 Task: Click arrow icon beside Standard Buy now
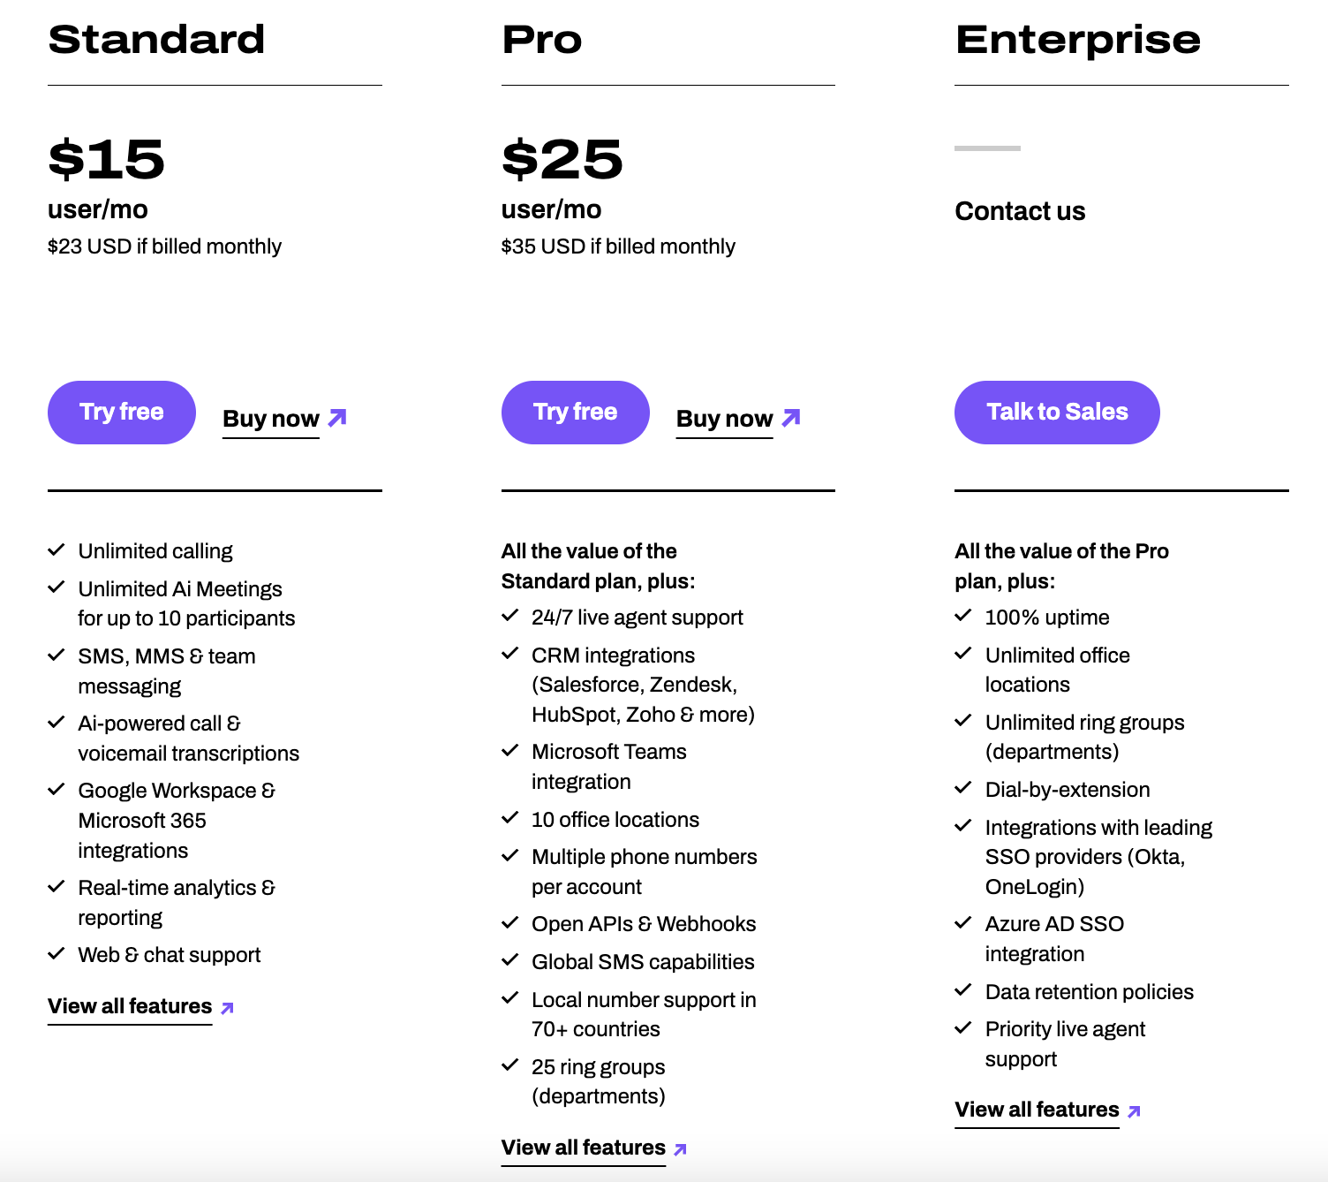(337, 417)
